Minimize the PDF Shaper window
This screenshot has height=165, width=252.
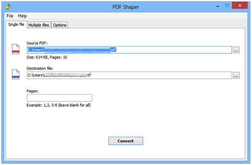[x=218, y=6]
